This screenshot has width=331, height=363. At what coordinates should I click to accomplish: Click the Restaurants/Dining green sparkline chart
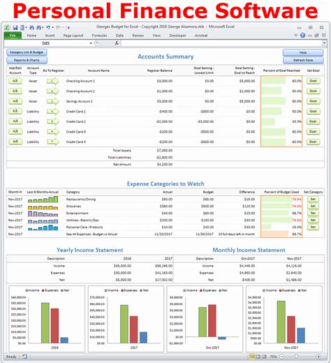click(x=43, y=200)
